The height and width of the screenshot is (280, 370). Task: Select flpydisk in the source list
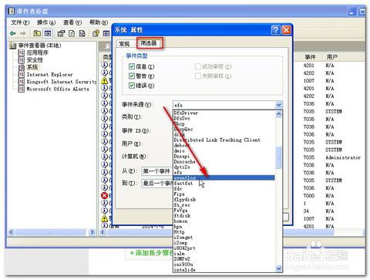(x=185, y=200)
